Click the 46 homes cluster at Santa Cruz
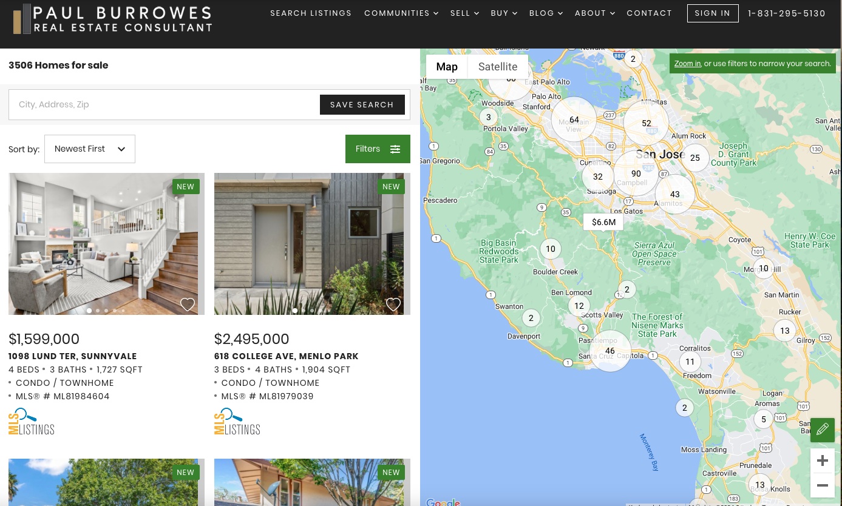The height and width of the screenshot is (506, 842). [x=609, y=351]
